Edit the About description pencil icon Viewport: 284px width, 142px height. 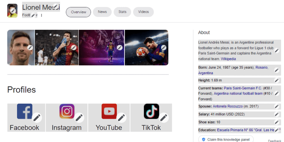coord(277,51)
